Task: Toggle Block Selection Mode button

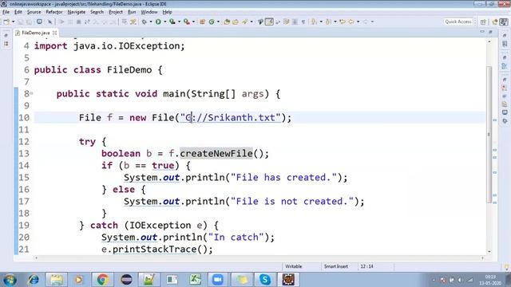Action: [x=295, y=22]
